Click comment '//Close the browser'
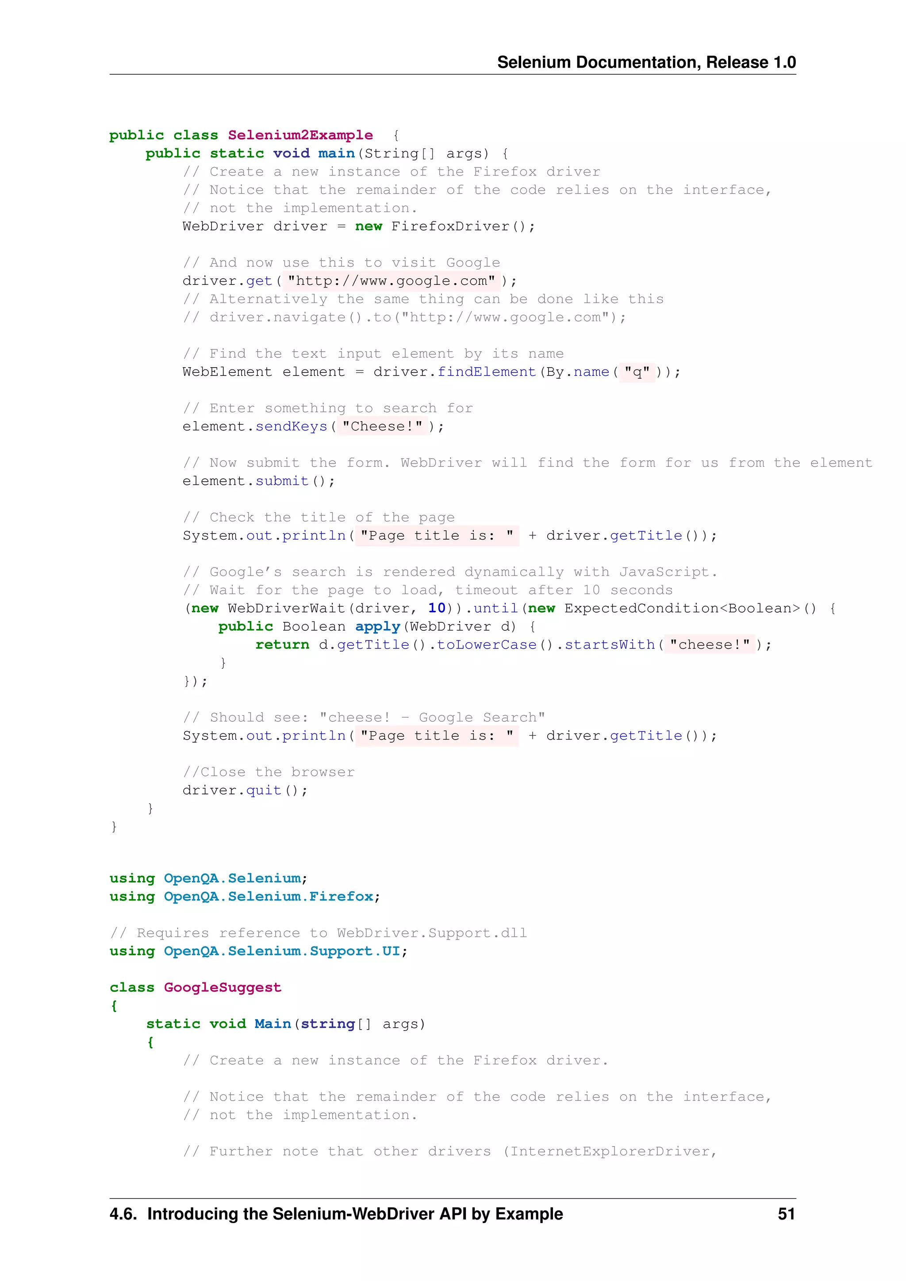This screenshot has width=906, height=1281. (269, 772)
